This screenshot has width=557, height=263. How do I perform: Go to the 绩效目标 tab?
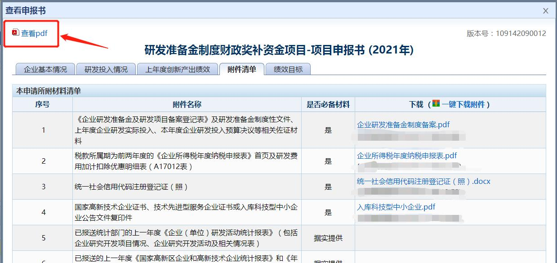(288, 69)
